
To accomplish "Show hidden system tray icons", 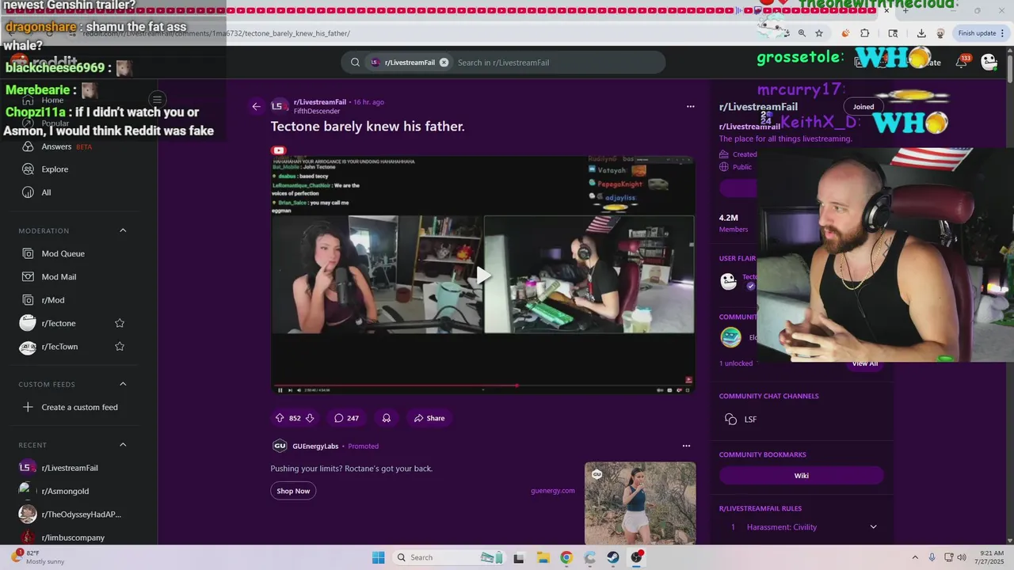I will [x=915, y=557].
